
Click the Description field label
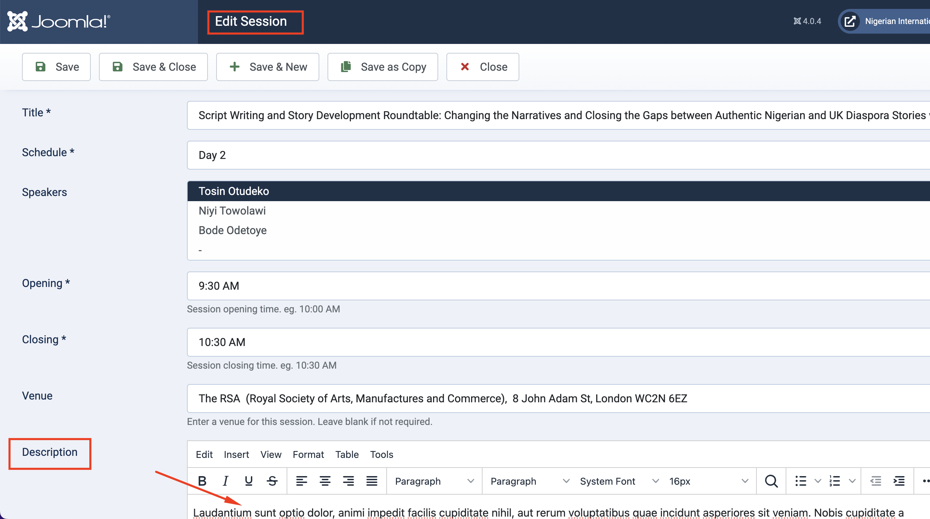coord(50,452)
